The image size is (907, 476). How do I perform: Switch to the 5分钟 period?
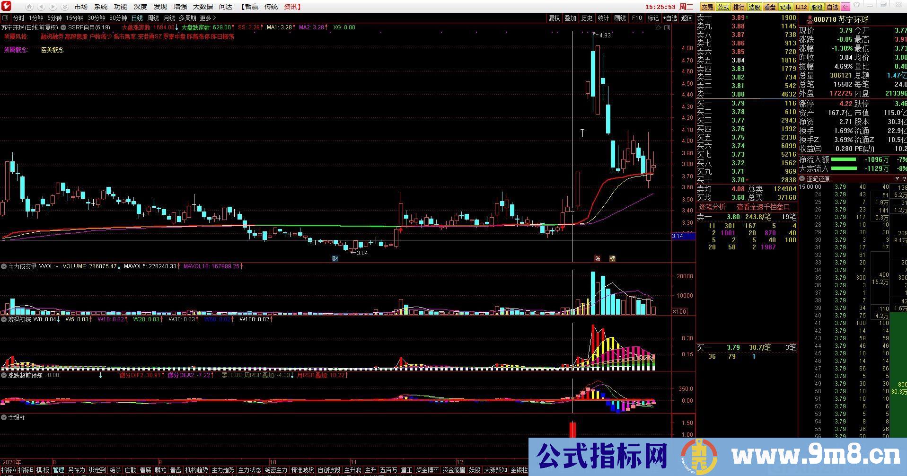pyautogui.click(x=54, y=18)
